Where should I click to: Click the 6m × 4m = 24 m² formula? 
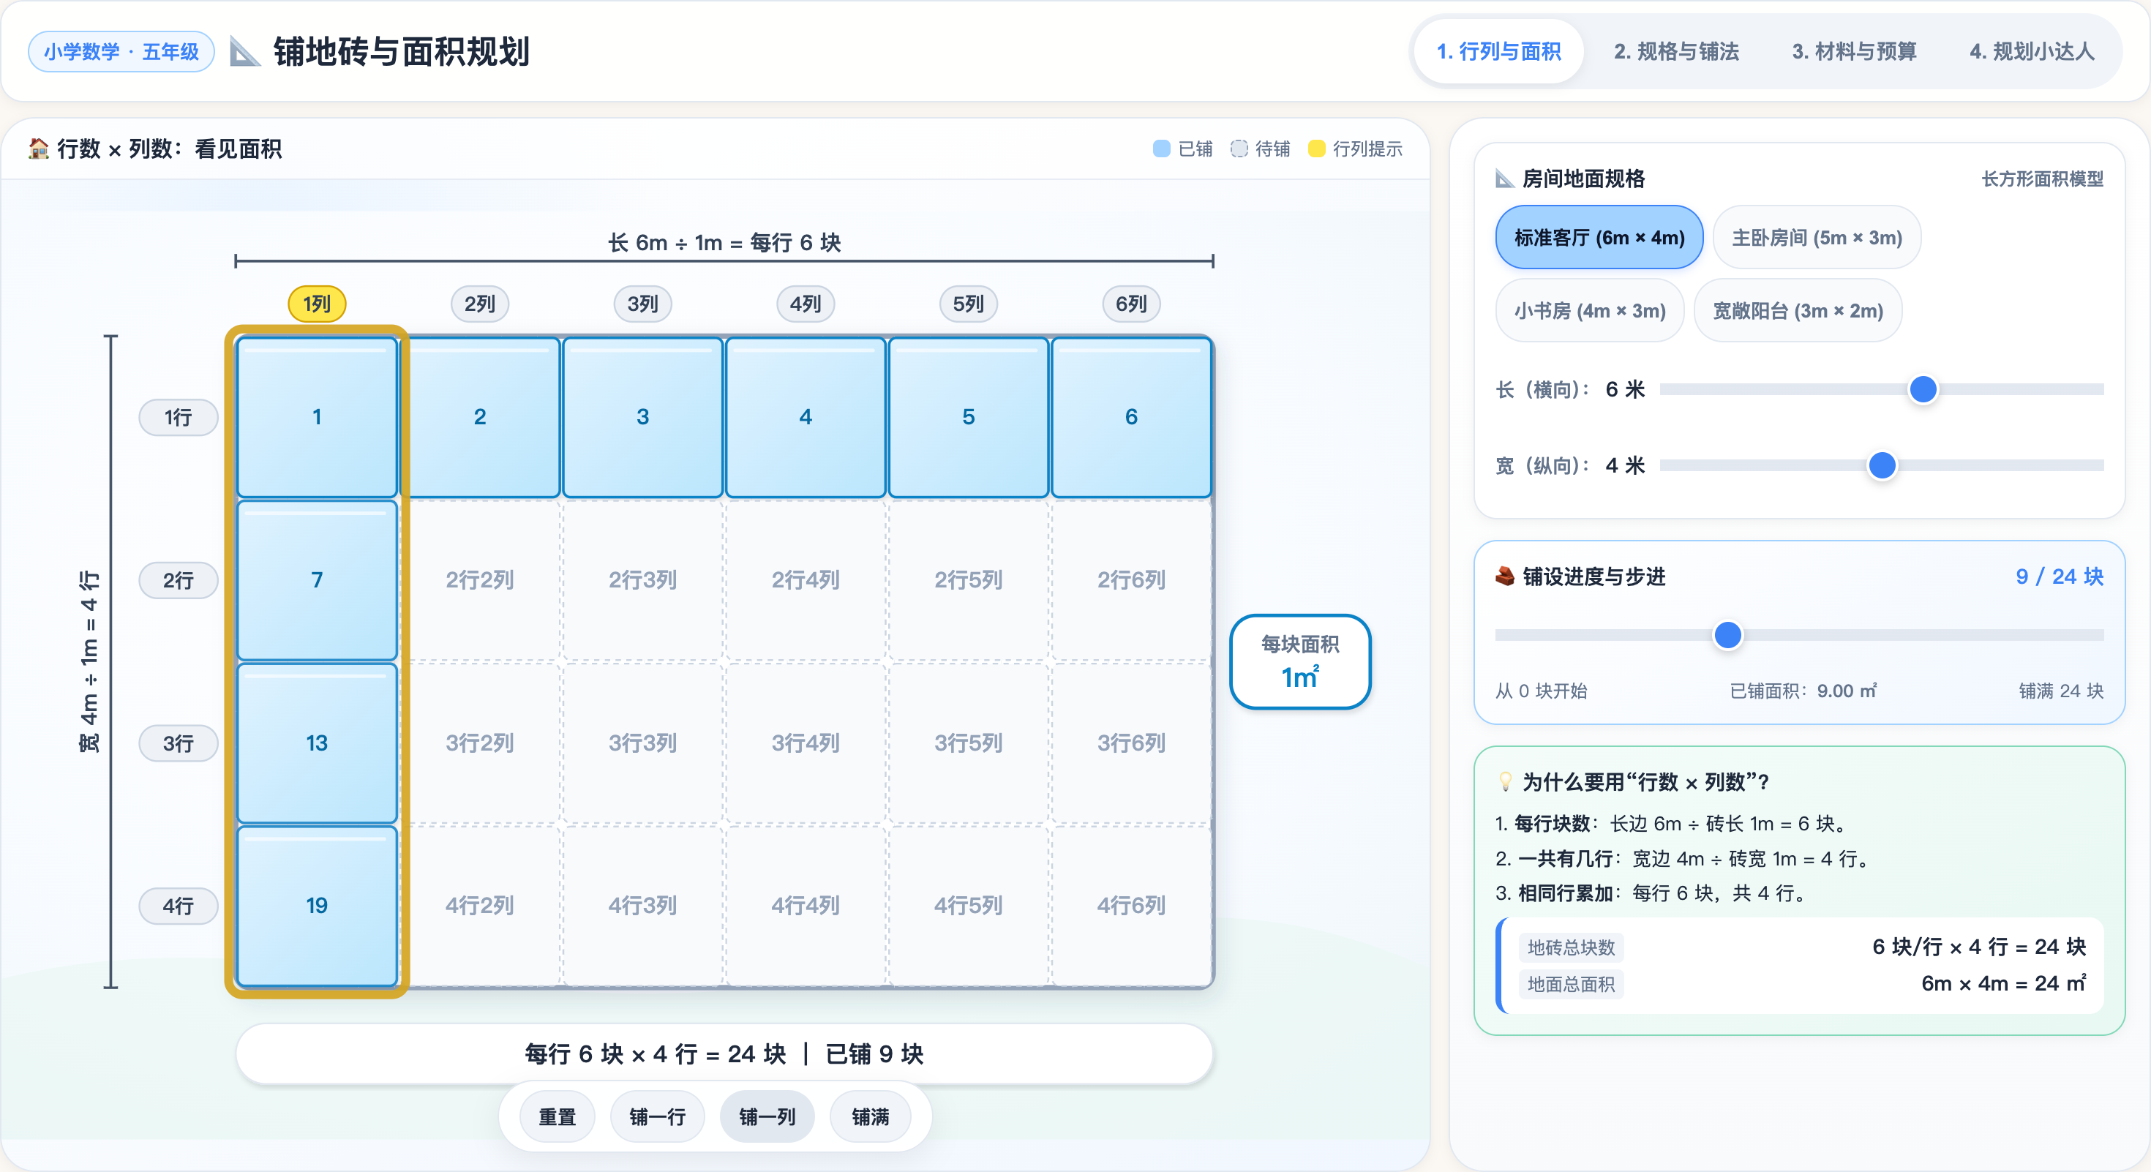tap(2003, 983)
